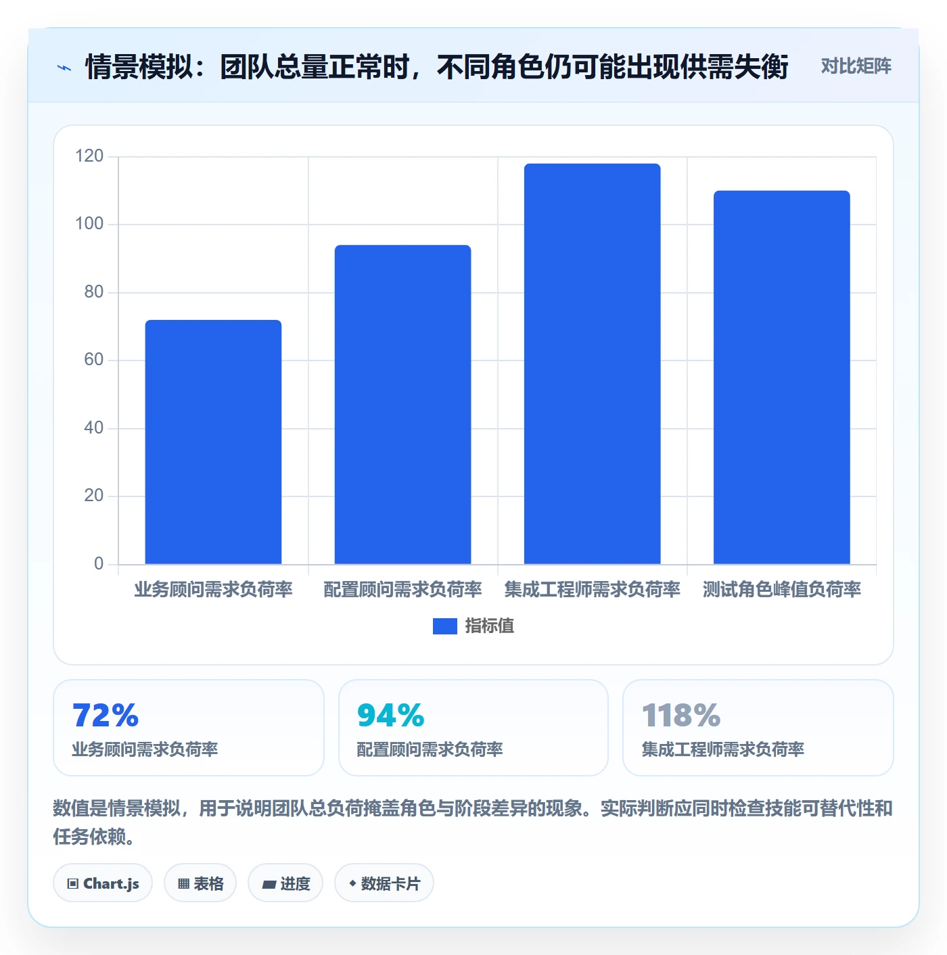Click the y-axis value 80
947x955 pixels.
tap(93, 292)
